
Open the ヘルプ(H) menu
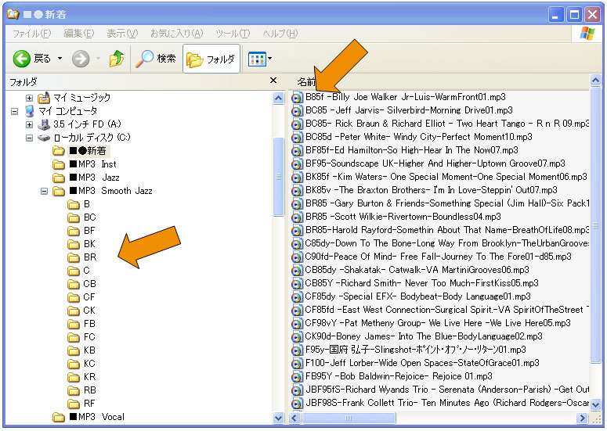[280, 34]
